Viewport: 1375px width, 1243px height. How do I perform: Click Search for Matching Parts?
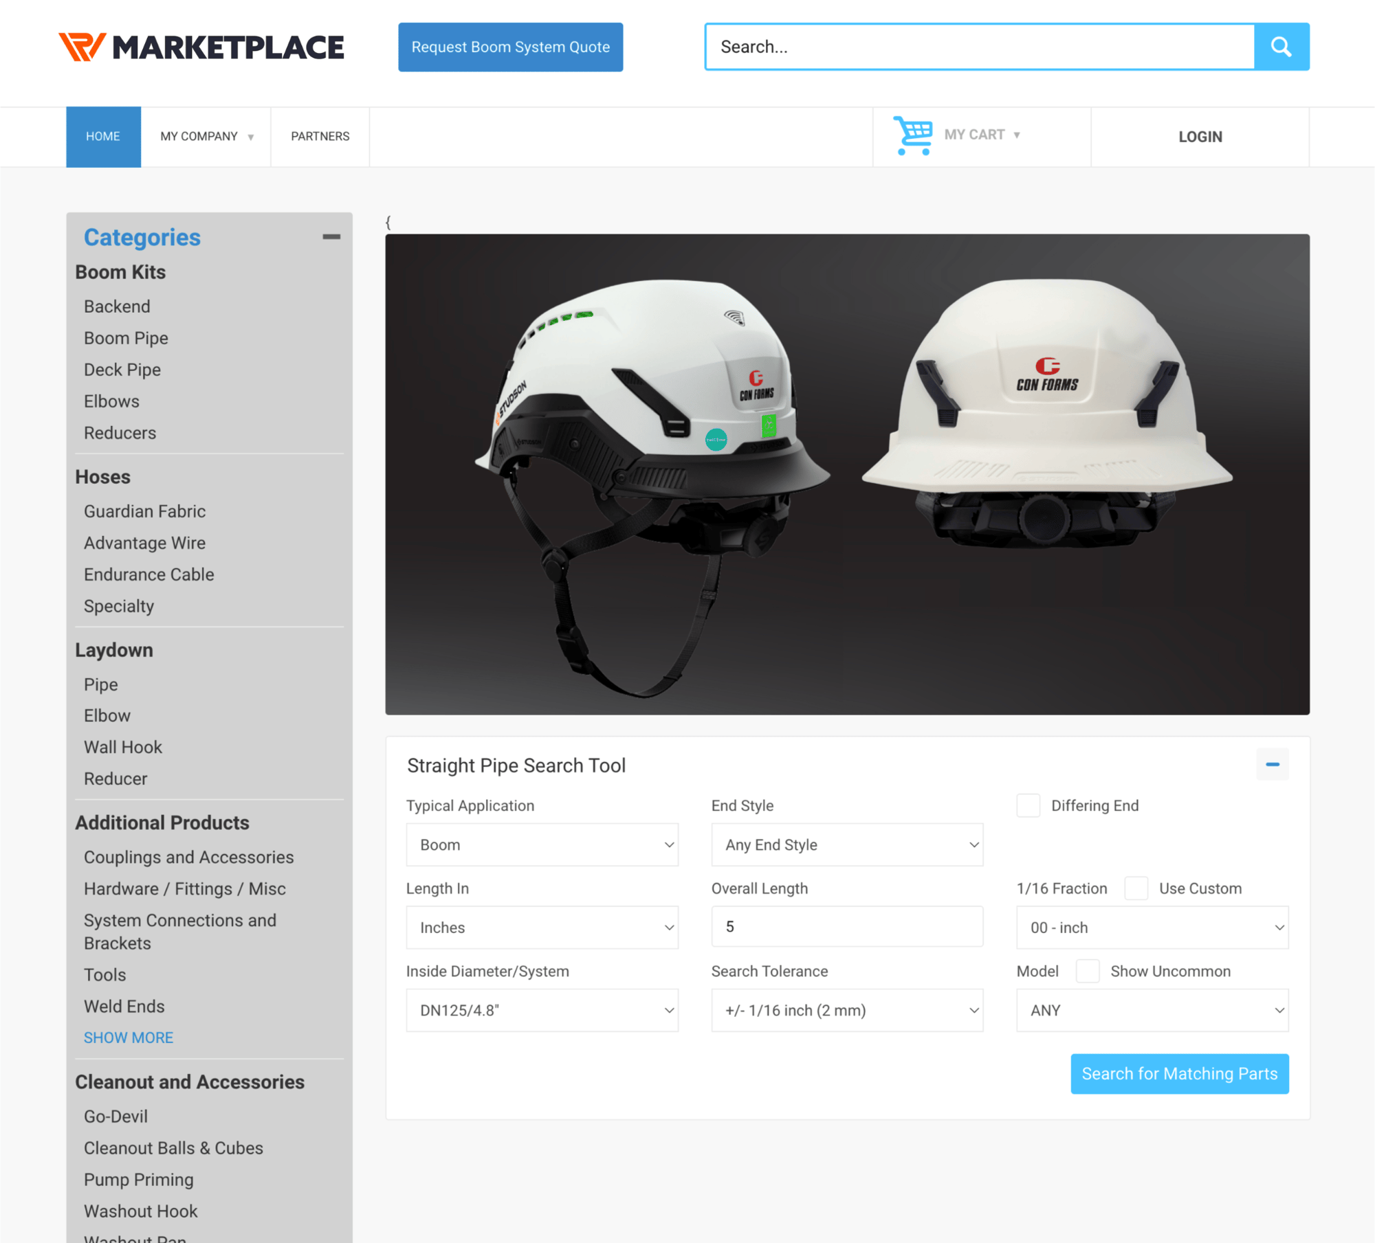(1180, 1073)
